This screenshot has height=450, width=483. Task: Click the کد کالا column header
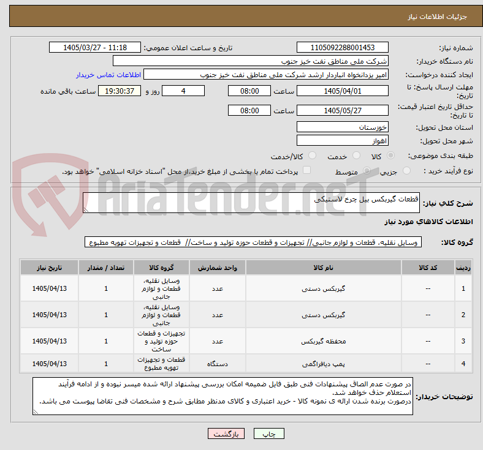pyautogui.click(x=428, y=268)
